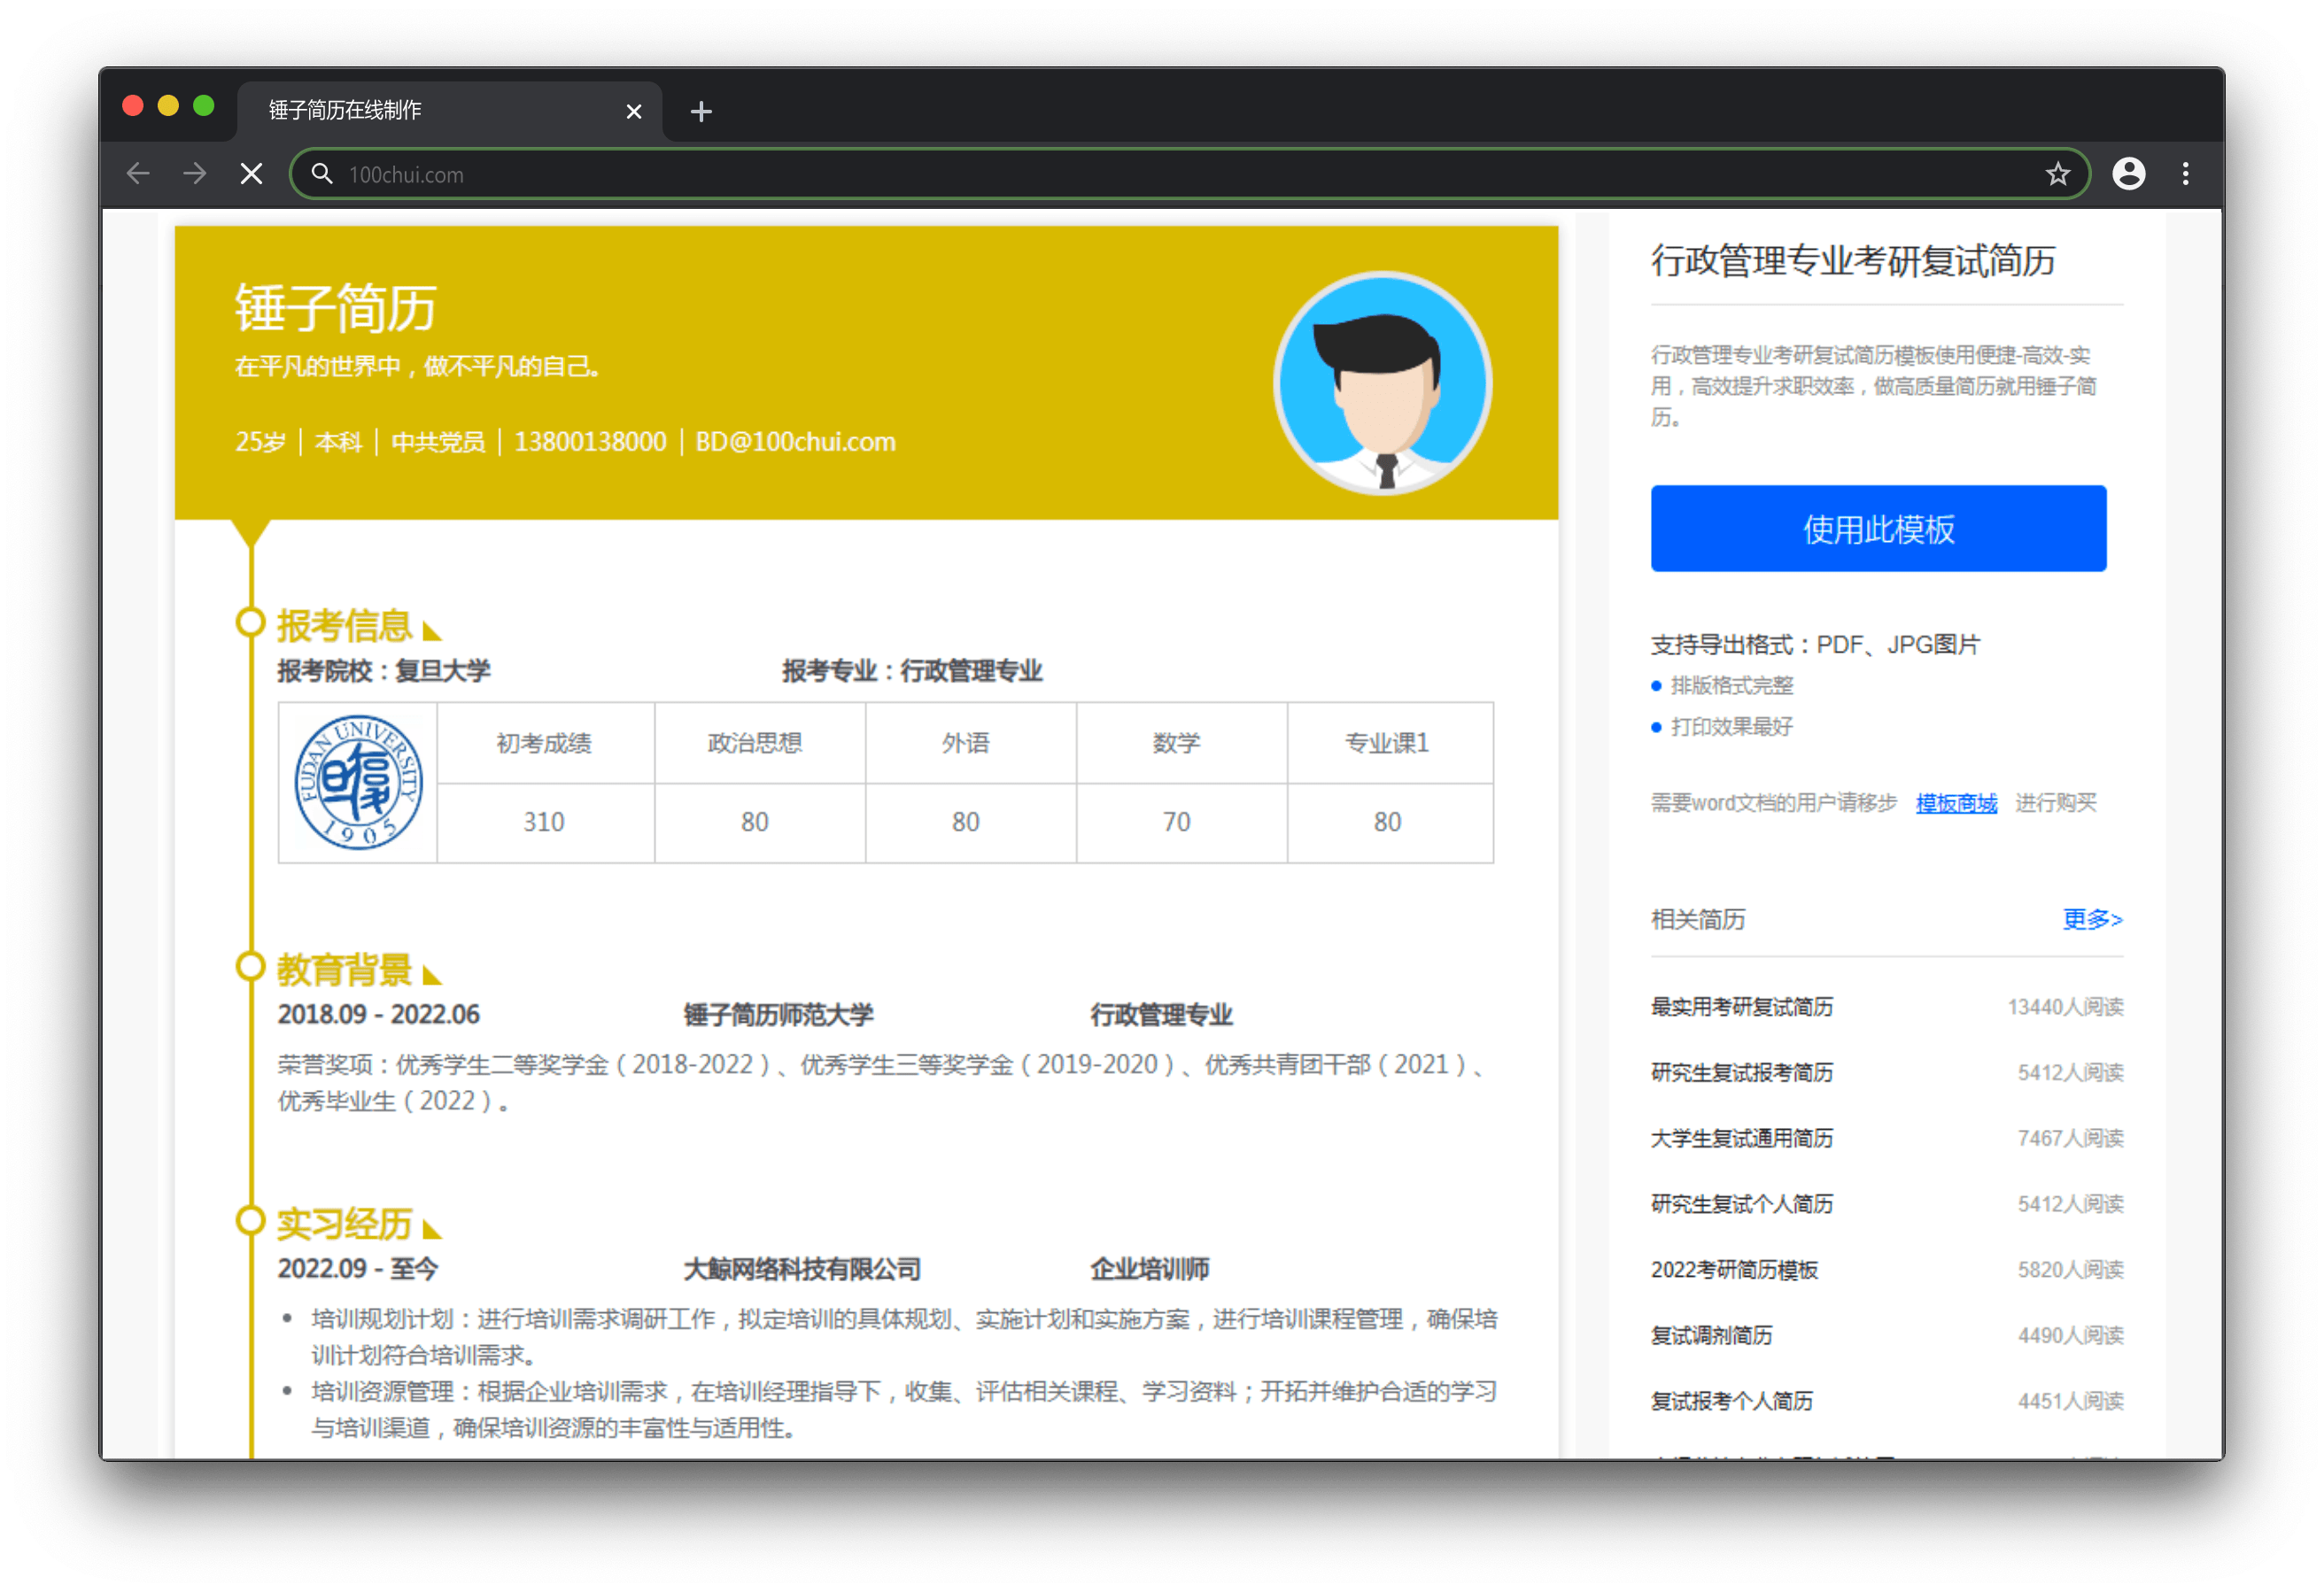Open 最实用考研复试简历 related resume
The height and width of the screenshot is (1592, 2324).
coord(1742,1006)
